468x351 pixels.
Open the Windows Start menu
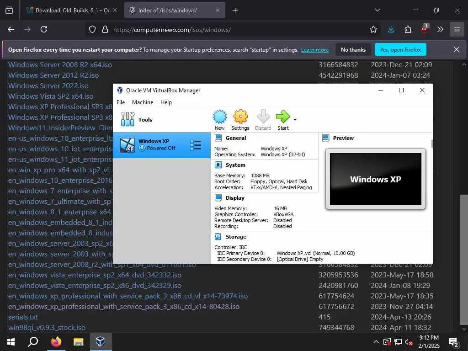click(x=11, y=342)
